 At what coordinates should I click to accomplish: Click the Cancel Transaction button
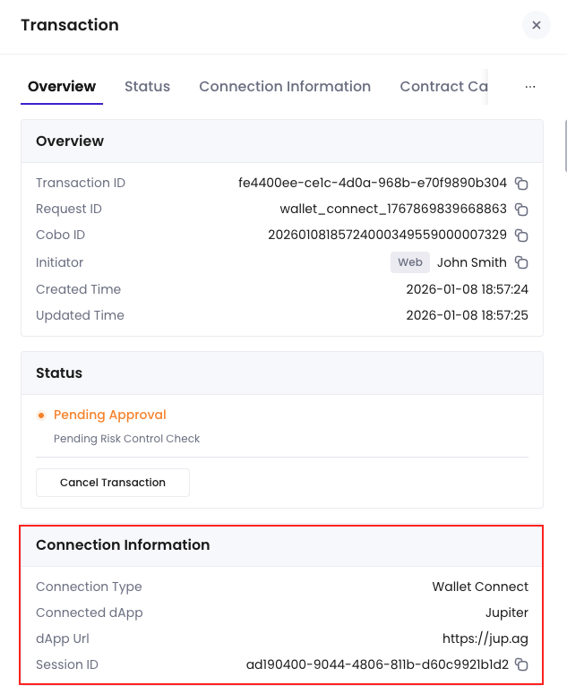(x=113, y=483)
